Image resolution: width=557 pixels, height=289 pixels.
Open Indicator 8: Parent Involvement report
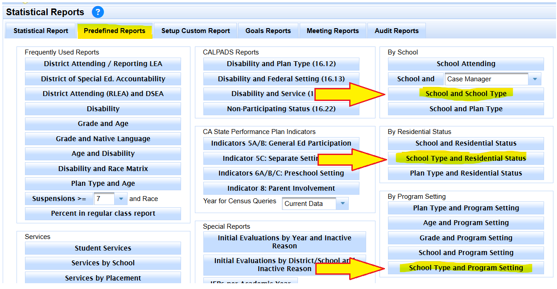pos(281,188)
